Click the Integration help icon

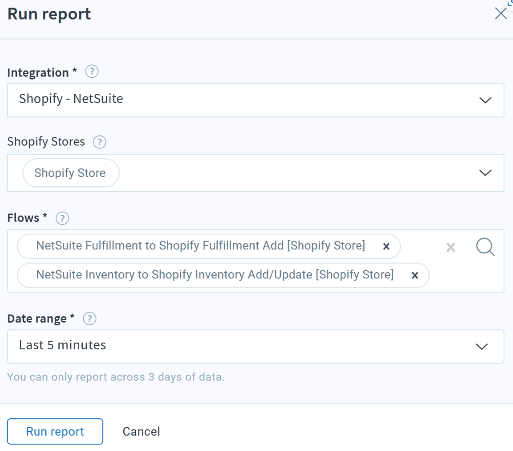click(x=92, y=72)
